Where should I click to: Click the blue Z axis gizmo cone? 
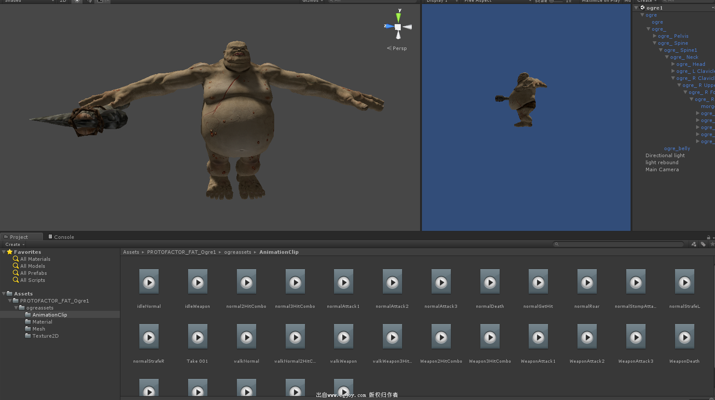tap(389, 26)
